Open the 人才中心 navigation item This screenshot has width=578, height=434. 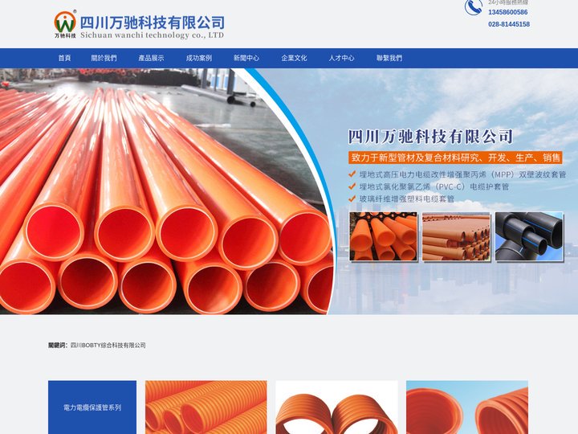pyautogui.click(x=342, y=58)
